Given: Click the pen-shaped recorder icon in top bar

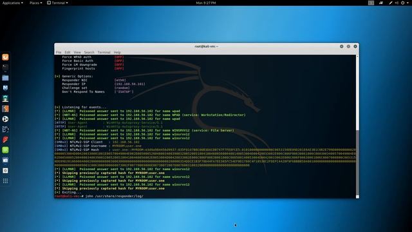Looking at the screenshot, I should [391, 3].
